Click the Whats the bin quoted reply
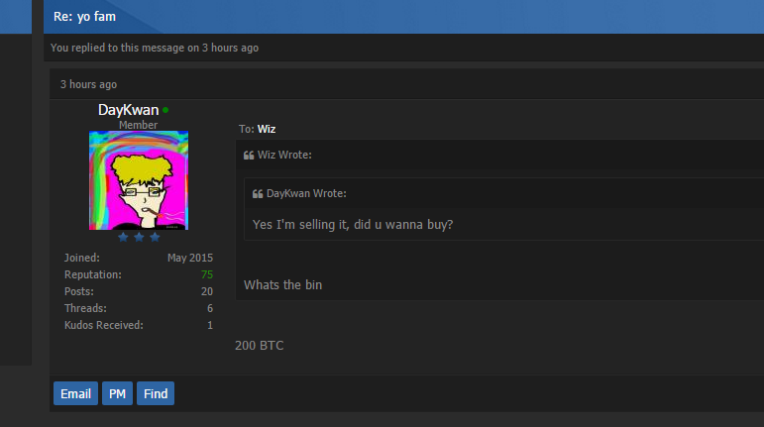 pos(282,284)
